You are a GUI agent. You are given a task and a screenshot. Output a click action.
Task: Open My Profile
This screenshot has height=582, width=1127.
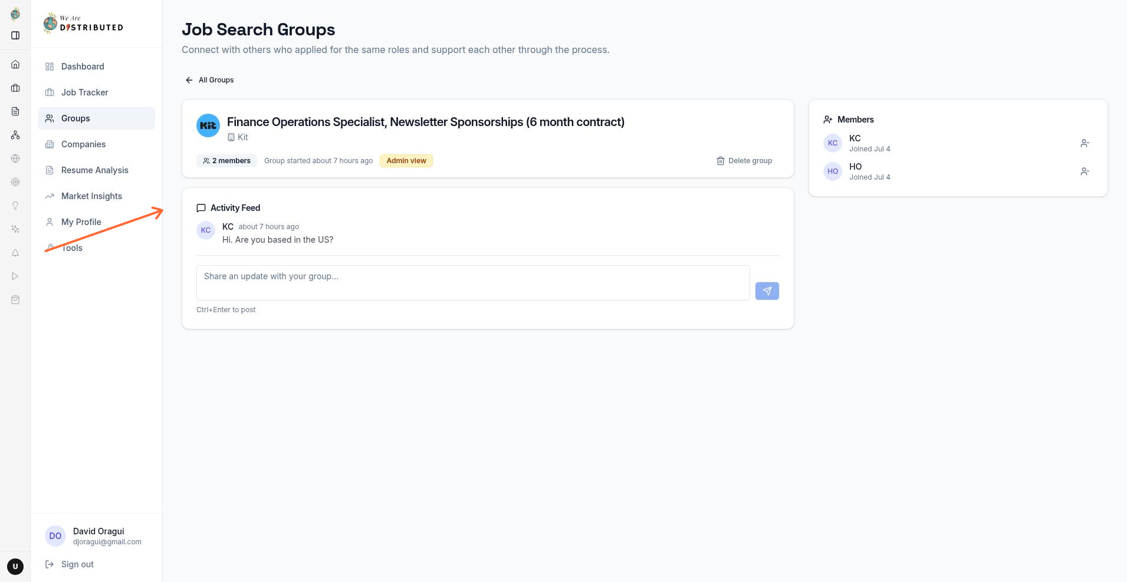click(x=97, y=222)
